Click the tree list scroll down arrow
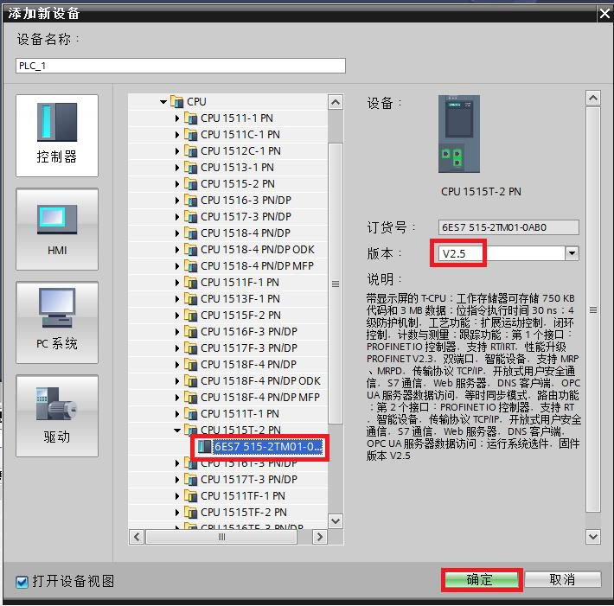The image size is (614, 606). click(336, 521)
